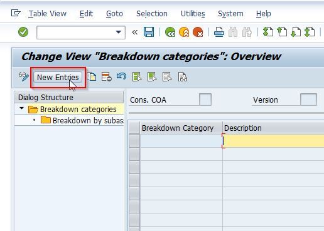Click the Version field
This screenshot has height=231, width=324.
(x=308, y=100)
